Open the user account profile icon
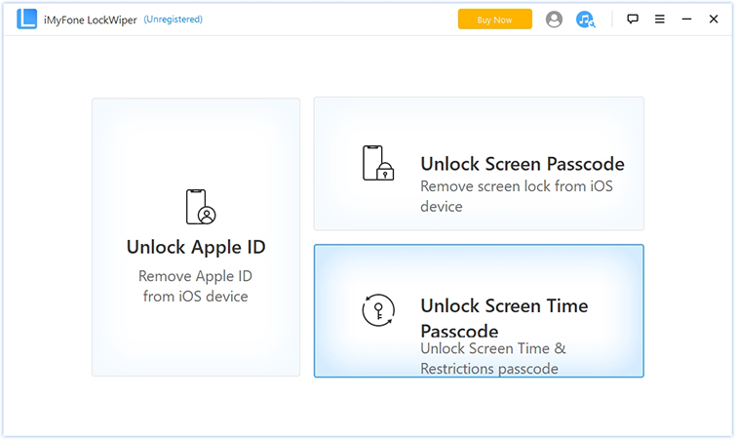Viewport: 736px width, 440px height. point(554,20)
